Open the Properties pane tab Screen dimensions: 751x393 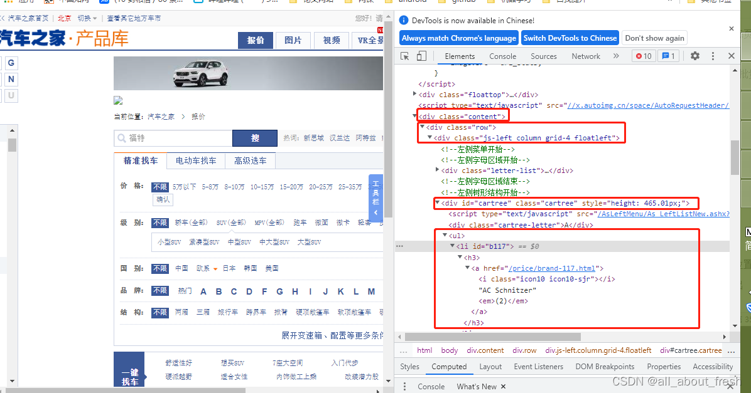pos(664,366)
